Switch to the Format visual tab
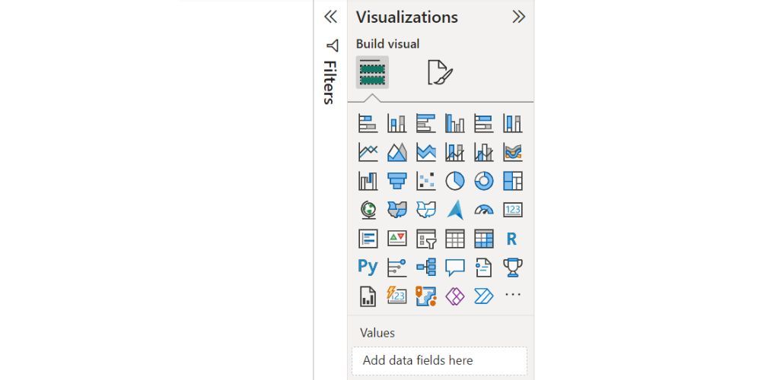This screenshot has width=761, height=380. [440, 73]
